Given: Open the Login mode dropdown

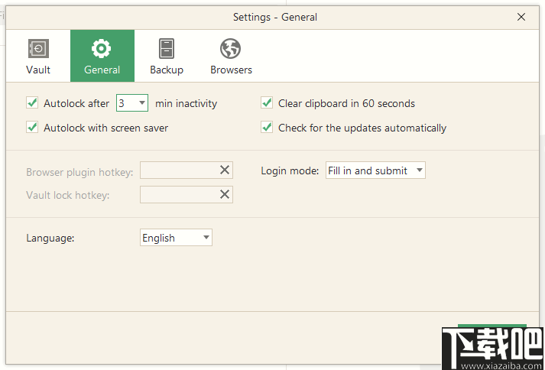Looking at the screenshot, I should click(x=375, y=170).
